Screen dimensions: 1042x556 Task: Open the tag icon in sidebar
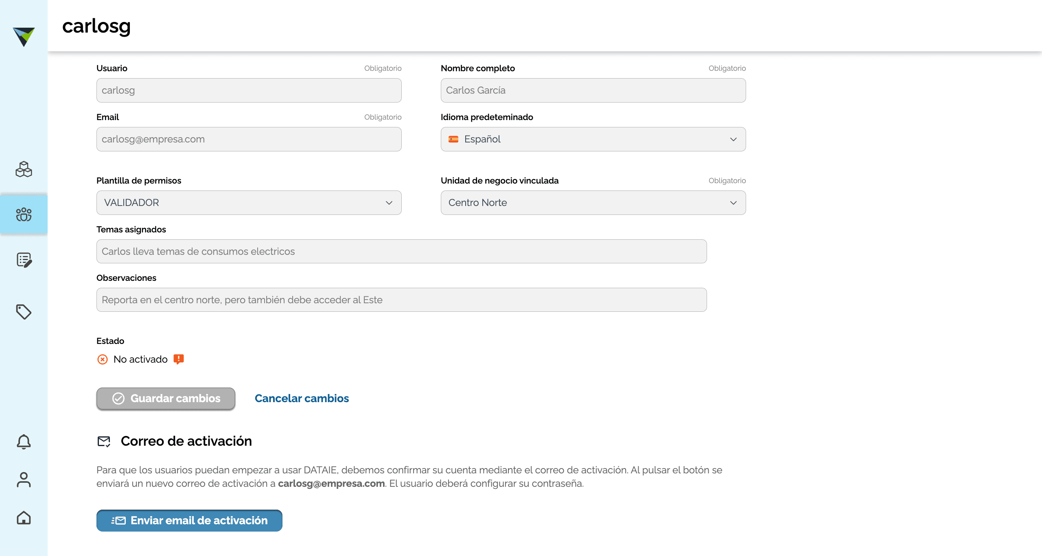24,312
